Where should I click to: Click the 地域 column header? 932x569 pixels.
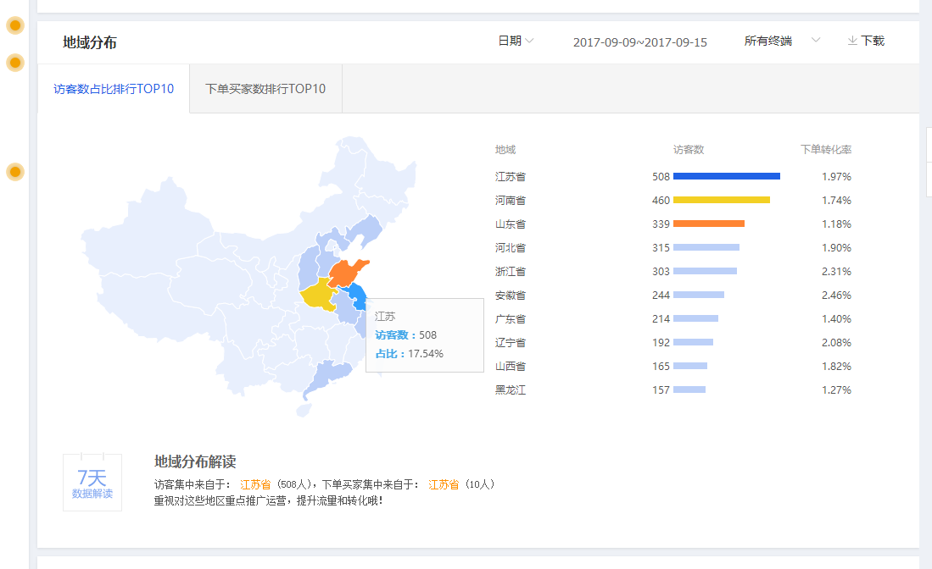click(x=505, y=150)
